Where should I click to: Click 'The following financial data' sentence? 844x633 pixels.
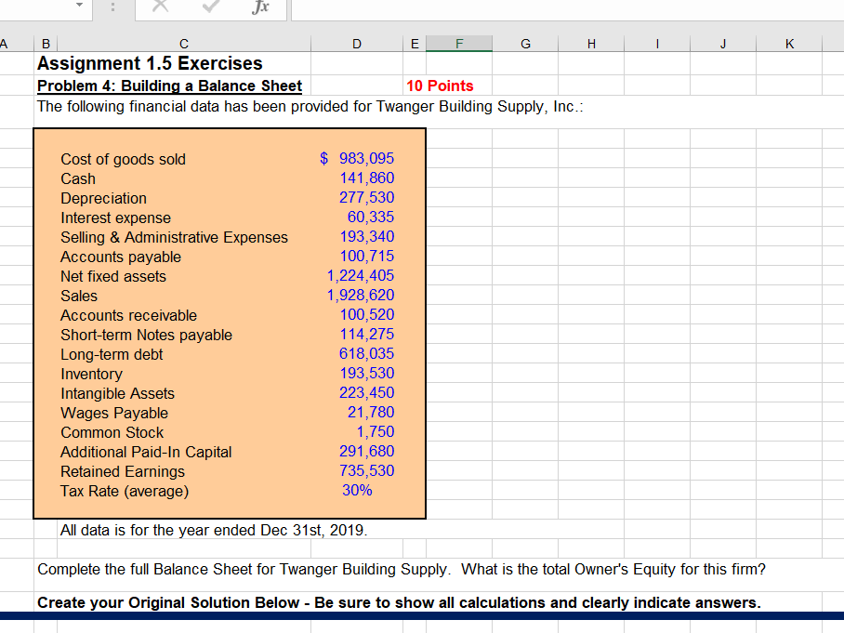coord(310,107)
